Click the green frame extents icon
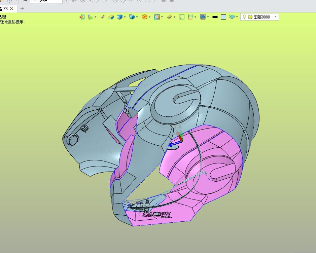The width and height of the screenshot is (316, 253). pos(182,17)
